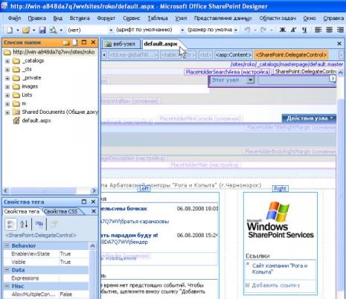Open the Сайт компании "Рога и Копыта" link
Viewport: 346px width, 299px height.
280,269
